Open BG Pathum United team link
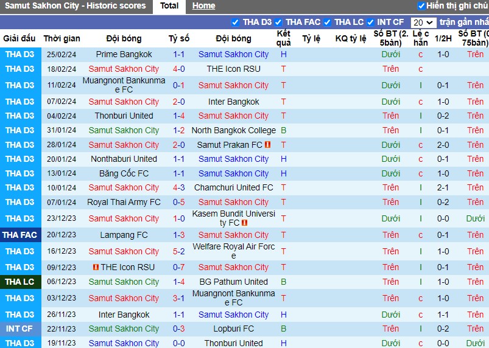Screen dimensions: 489x348 234,282
